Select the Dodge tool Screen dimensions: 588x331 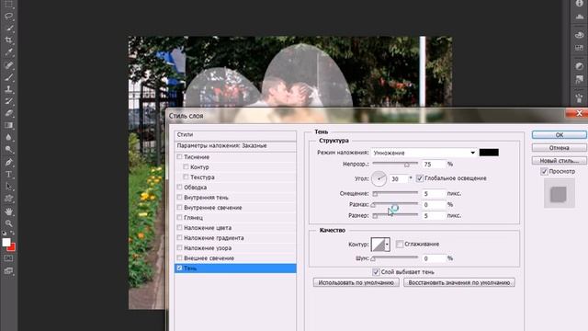tap(8, 150)
